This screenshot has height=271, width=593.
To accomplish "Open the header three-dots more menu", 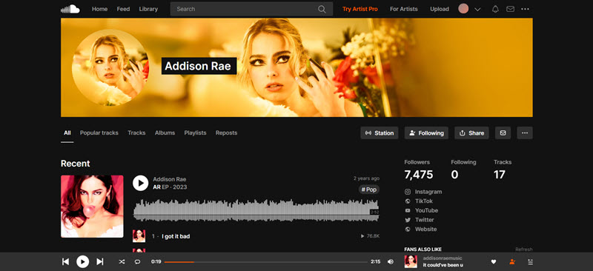I will [x=525, y=9].
